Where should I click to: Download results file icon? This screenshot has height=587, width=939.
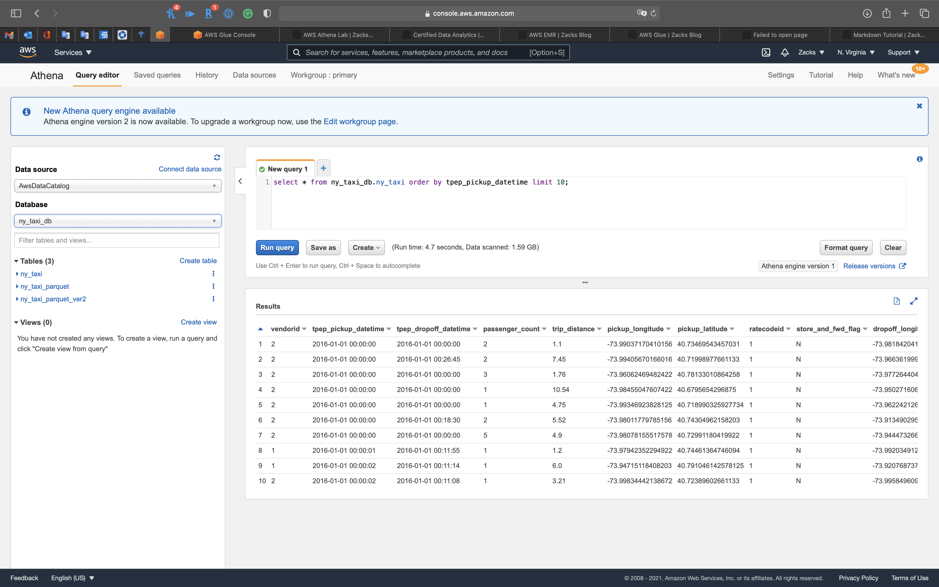pos(896,301)
